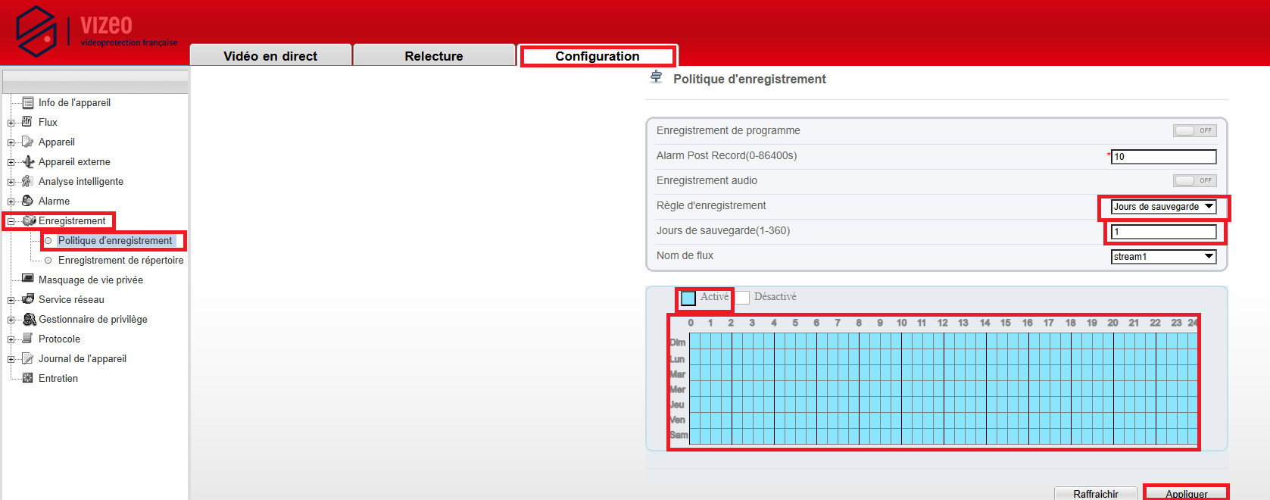
Task: Click the Vizeo logo icon
Action: (x=36, y=31)
